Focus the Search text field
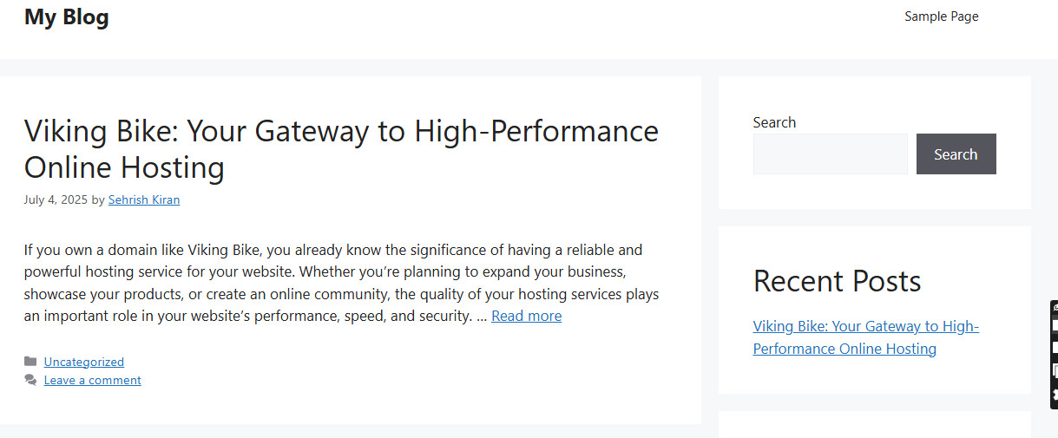Viewport: 1058px width, 438px height. (x=830, y=154)
